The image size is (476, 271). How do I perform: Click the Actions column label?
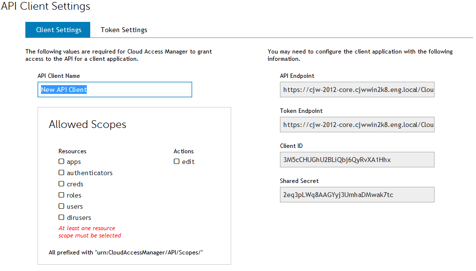pos(183,151)
